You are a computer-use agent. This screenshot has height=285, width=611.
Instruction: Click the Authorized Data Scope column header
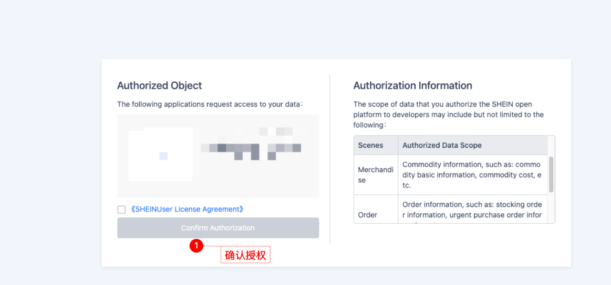point(442,145)
